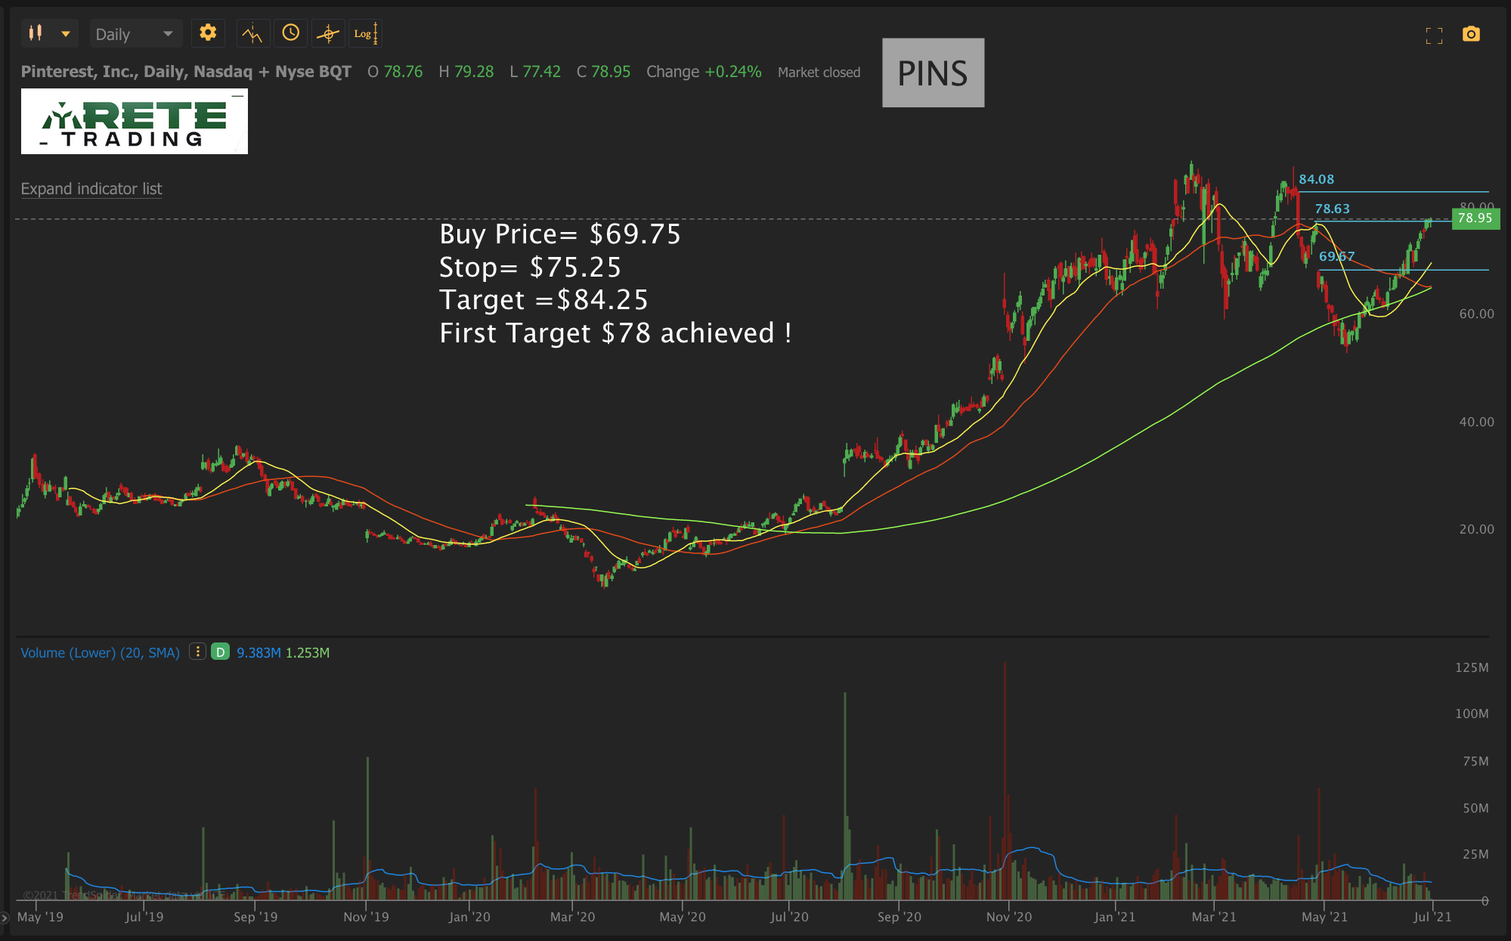Click the Sep '19 date axis marker
Image resolution: width=1511 pixels, height=941 pixels.
point(255,917)
